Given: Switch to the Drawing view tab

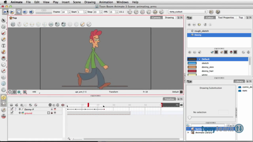Looking at the screenshot, I should (169, 17).
